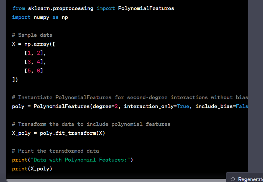Click the 'print(X_poly)' statement

coord(32,169)
